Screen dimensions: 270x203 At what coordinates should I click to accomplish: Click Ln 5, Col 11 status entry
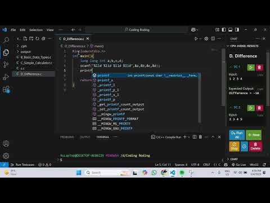pyautogui.click(x=163, y=165)
